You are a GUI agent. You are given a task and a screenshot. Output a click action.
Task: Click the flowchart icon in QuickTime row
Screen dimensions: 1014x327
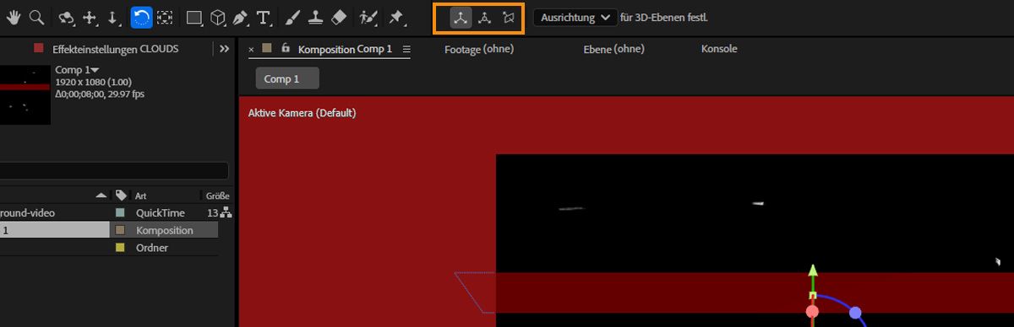225,213
